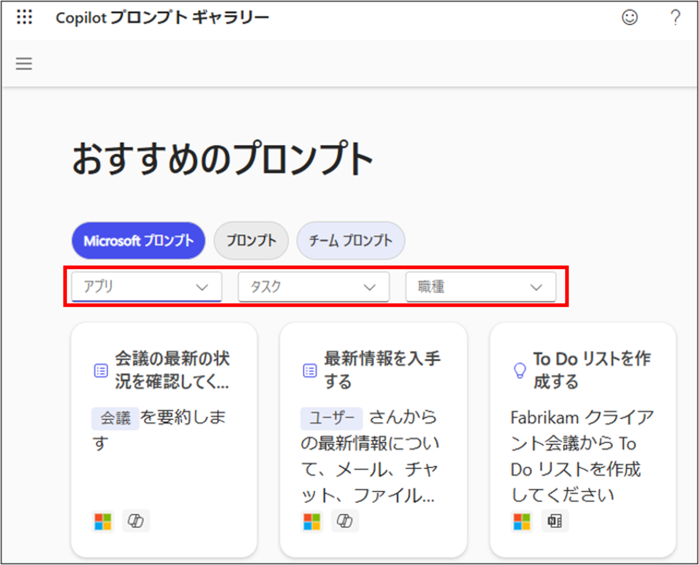Click the おすすめのプロンプト heading
Viewport: 699px width, 565px height.
tap(223, 160)
